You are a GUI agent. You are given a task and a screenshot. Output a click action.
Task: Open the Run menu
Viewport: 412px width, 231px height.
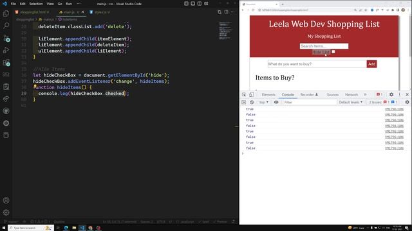69,4
